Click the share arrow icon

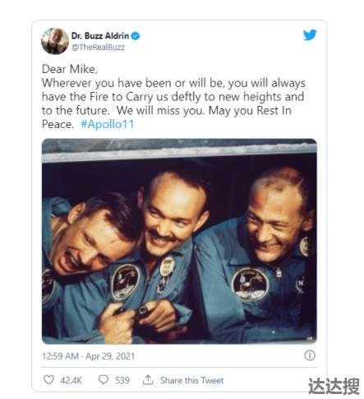[148, 380]
